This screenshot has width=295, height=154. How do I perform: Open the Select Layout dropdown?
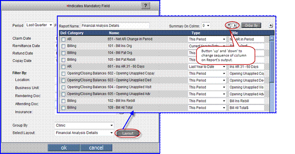tap(84, 133)
